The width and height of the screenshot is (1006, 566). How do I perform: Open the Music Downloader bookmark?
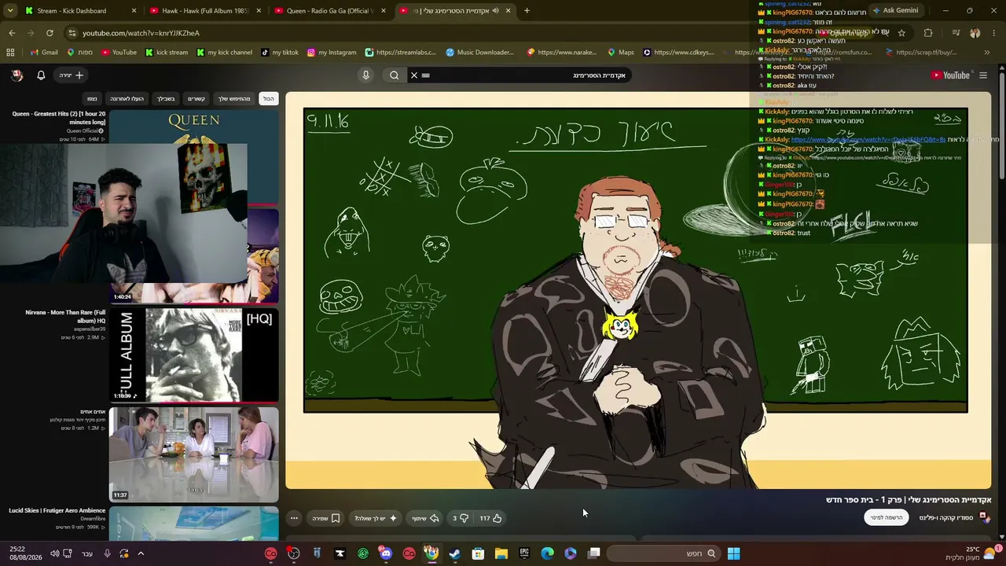[479, 53]
